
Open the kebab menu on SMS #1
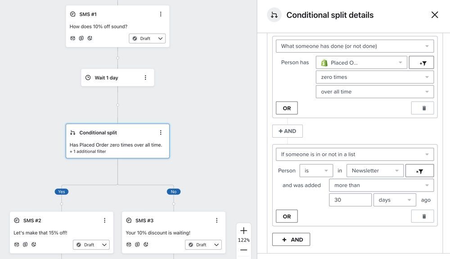tap(161, 14)
